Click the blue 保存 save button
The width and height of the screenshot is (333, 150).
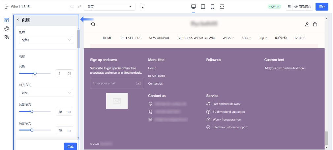(x=321, y=7)
